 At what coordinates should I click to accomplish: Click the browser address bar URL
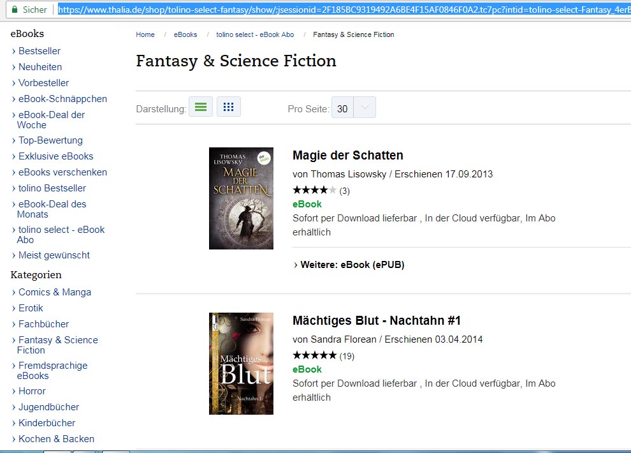(344, 10)
